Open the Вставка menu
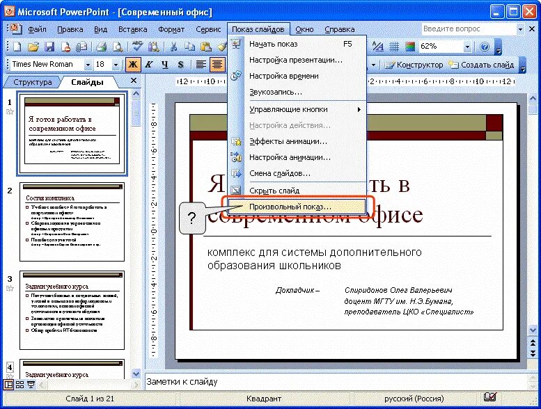541x409 pixels. click(132, 30)
